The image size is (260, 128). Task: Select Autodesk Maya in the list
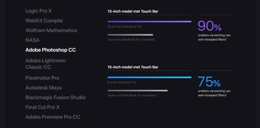click(43, 88)
